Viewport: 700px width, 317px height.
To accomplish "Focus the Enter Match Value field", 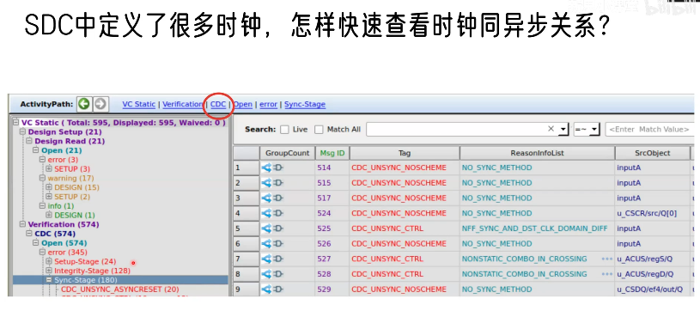I will [649, 130].
